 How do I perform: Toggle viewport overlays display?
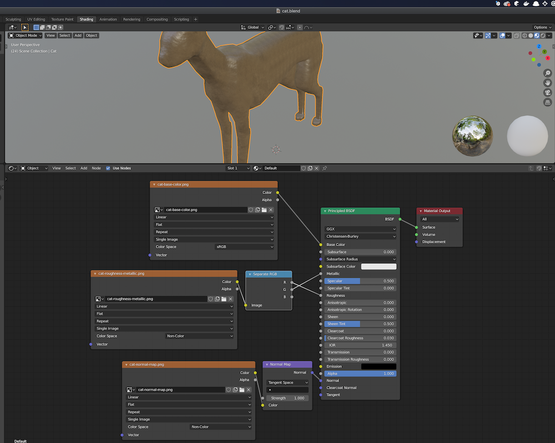click(x=502, y=35)
